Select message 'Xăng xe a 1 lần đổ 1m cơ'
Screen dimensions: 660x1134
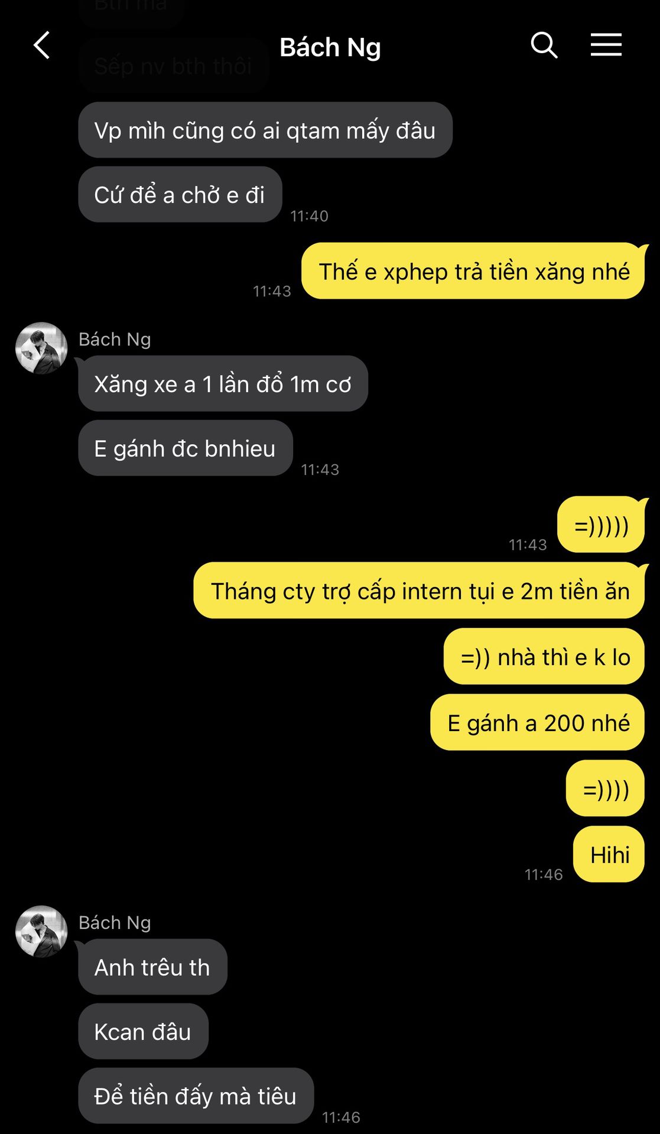tap(223, 383)
